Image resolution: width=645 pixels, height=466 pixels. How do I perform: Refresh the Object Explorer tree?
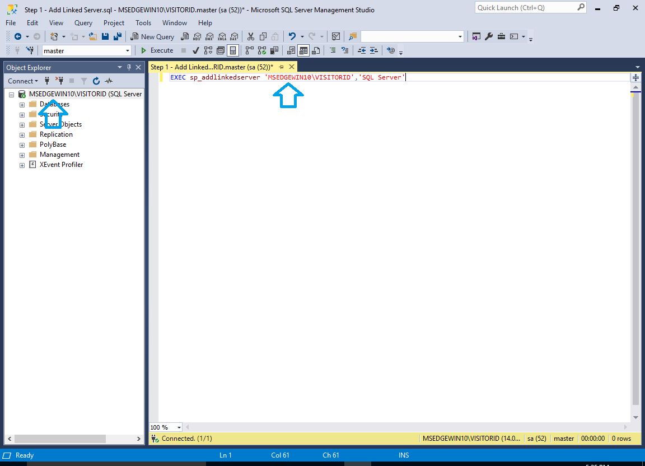96,81
